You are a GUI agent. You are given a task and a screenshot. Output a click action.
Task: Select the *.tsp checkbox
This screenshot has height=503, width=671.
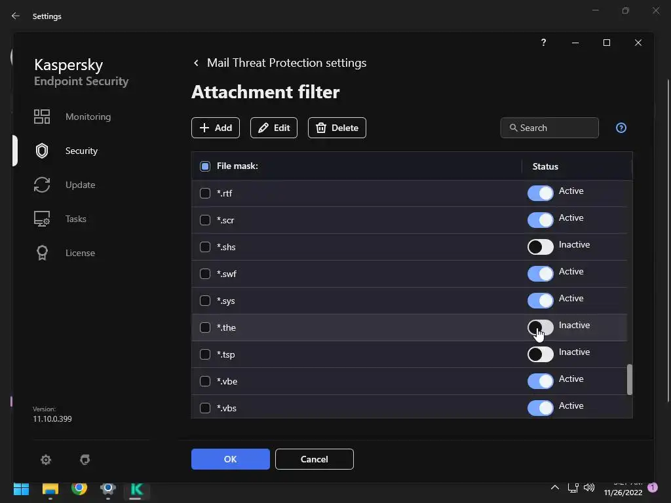pos(205,354)
